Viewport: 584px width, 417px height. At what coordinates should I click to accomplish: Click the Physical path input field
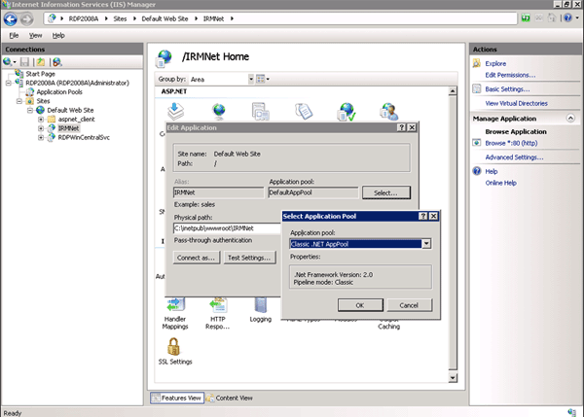227,228
